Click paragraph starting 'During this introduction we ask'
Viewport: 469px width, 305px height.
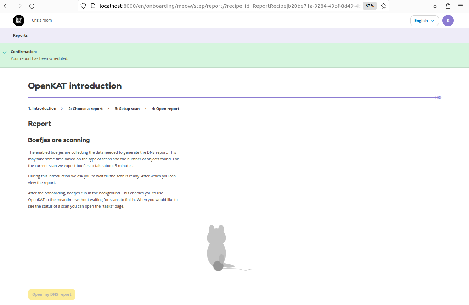coord(102,179)
